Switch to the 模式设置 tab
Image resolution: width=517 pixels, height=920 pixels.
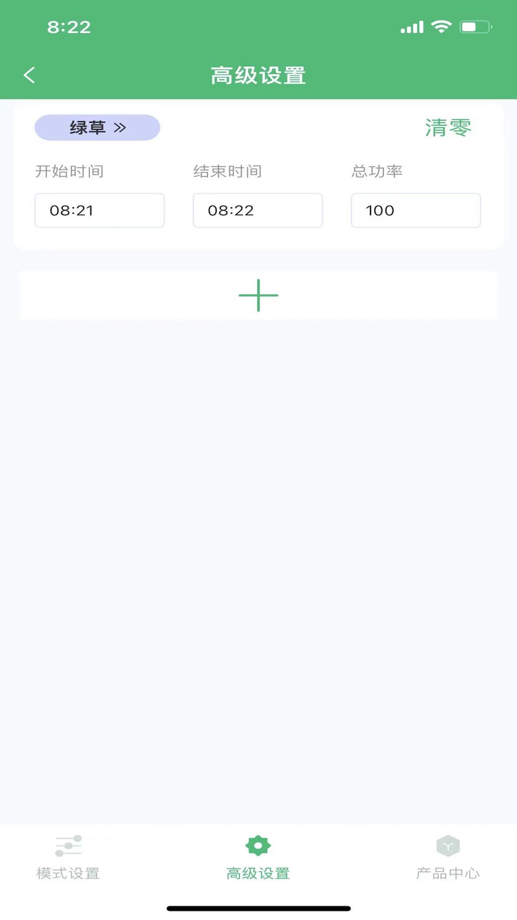[68, 857]
